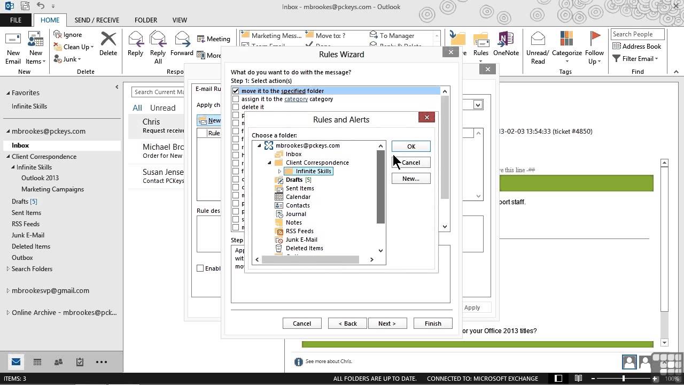This screenshot has height=385, width=684.
Task: Click the Search People field
Action: click(637, 34)
